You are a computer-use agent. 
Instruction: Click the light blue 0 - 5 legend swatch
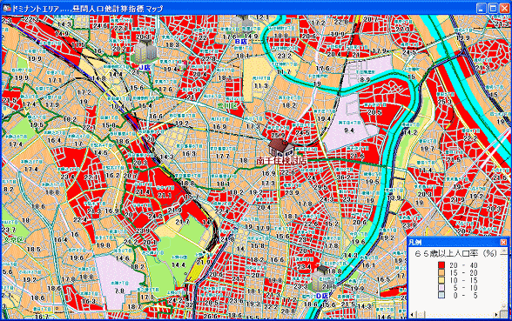click(x=441, y=295)
